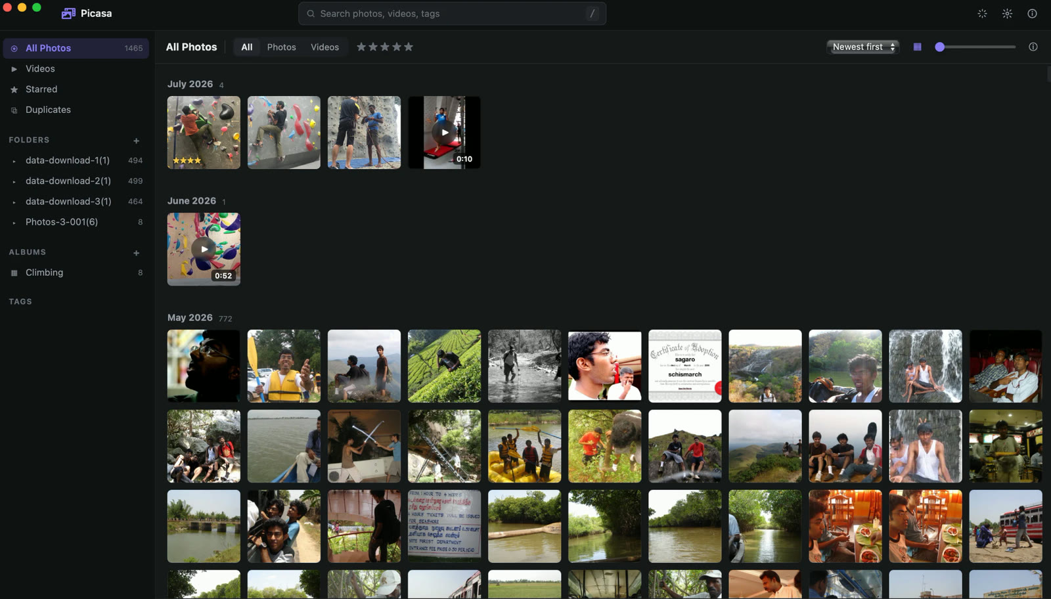Click the May 2026 section heading
Screen dimensions: 1051x599
pos(190,318)
